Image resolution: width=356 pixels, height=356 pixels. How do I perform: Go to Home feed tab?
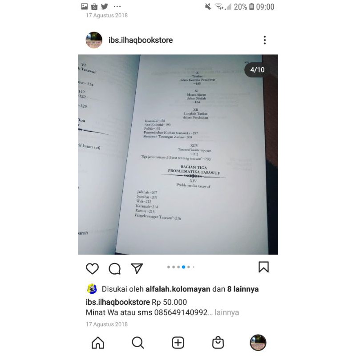[98, 342]
